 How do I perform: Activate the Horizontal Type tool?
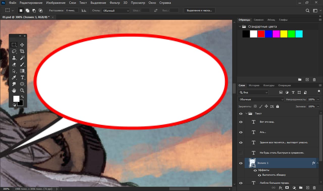tap(22, 77)
